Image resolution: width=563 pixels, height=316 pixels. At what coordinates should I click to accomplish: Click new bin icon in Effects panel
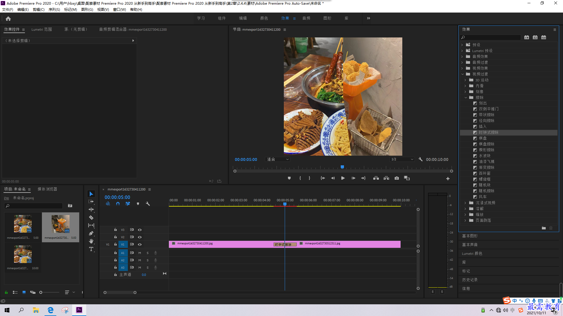pyautogui.click(x=544, y=228)
